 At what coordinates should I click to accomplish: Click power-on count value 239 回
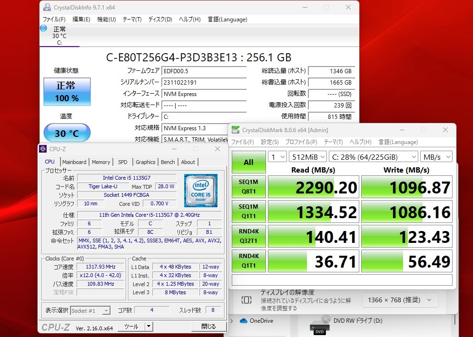click(x=331, y=105)
